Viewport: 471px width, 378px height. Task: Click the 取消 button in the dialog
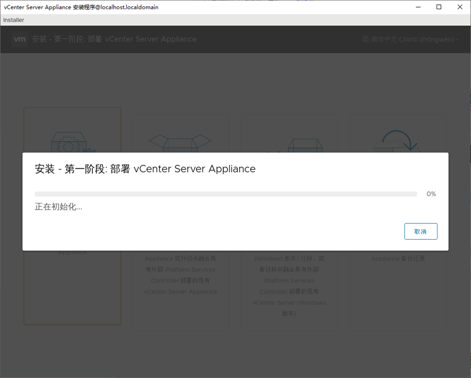tap(420, 232)
